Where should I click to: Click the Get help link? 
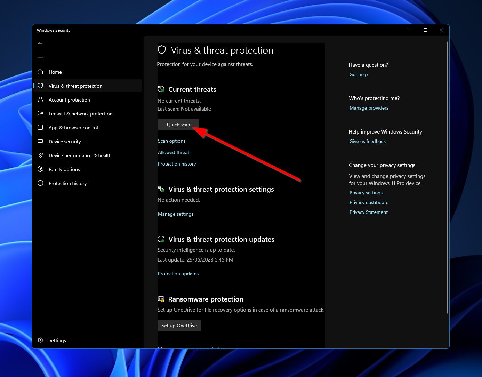tap(359, 74)
